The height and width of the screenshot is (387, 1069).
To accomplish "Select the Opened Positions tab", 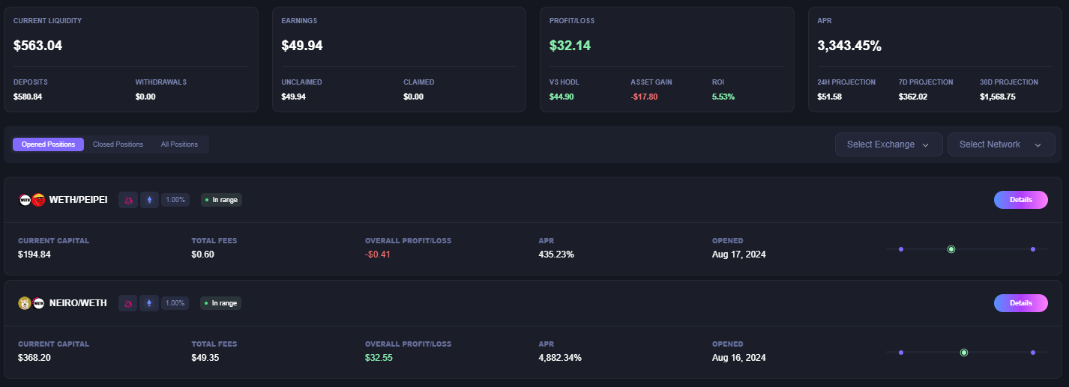I will click(x=48, y=144).
